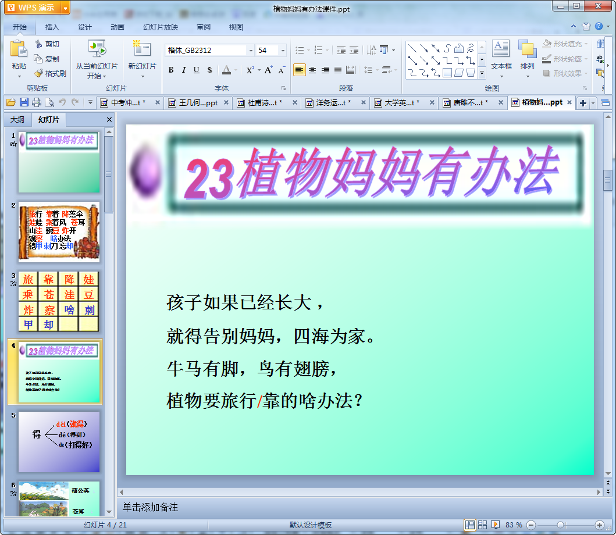616x535 pixels.
Task: Expand the WPS 演示 application menu arrow
Action: tap(65, 8)
